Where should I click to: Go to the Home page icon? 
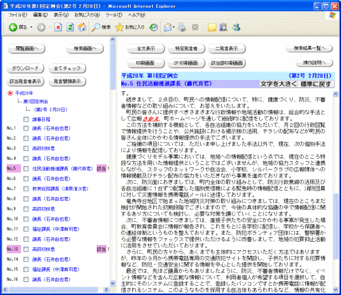click(x=82, y=27)
